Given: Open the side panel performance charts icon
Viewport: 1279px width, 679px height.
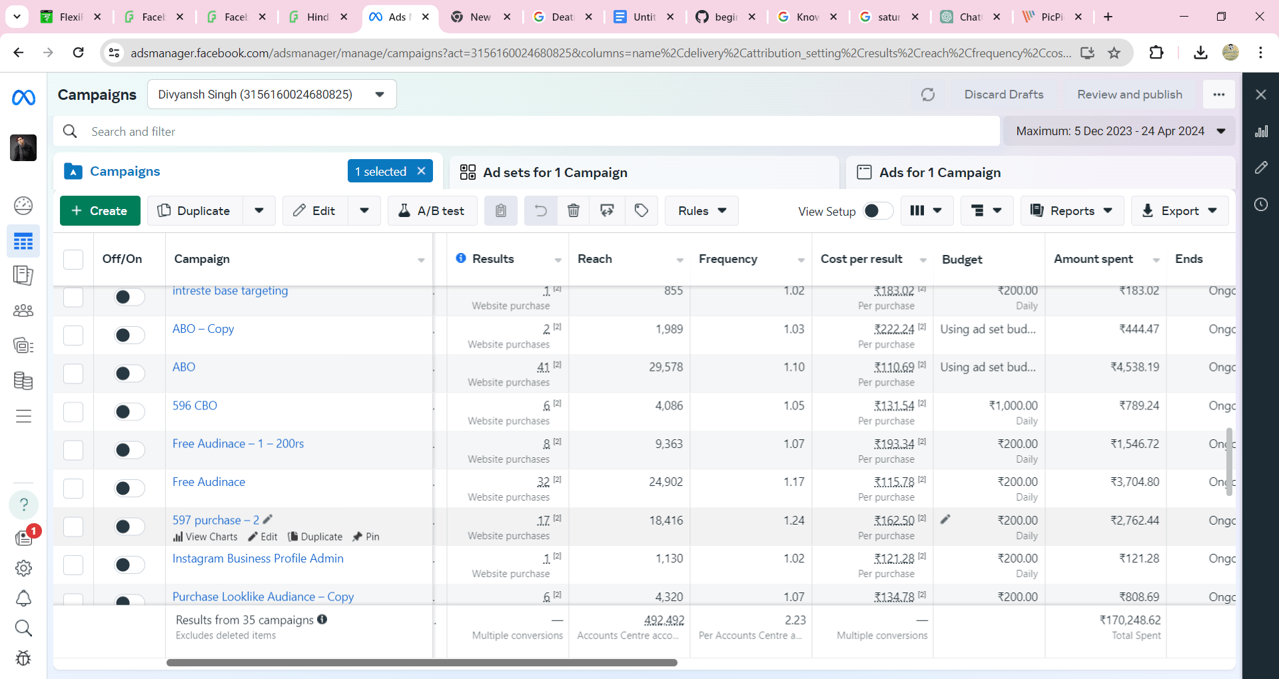Looking at the screenshot, I should 1261,130.
